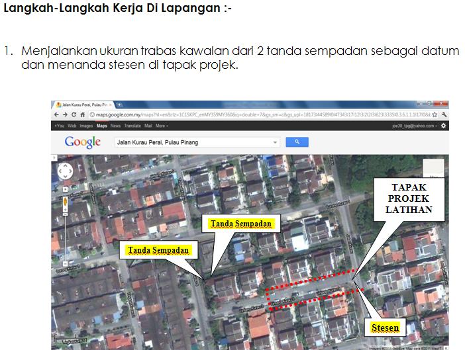Select Maps in the Google bar
Image resolution: width=465 pixels, height=350 pixels.
pyautogui.click(x=102, y=126)
